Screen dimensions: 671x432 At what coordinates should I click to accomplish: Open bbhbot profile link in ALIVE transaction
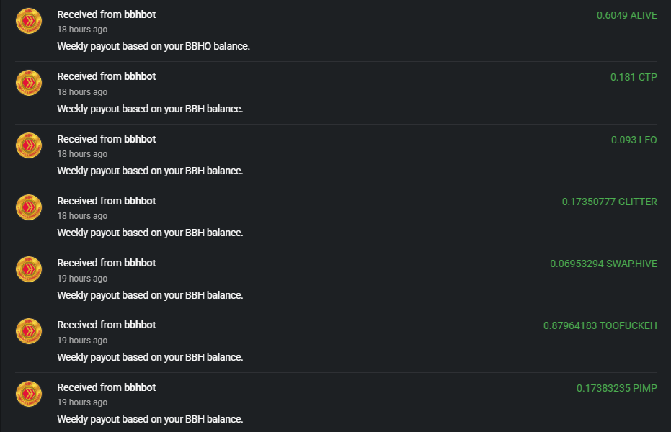pyautogui.click(x=140, y=14)
